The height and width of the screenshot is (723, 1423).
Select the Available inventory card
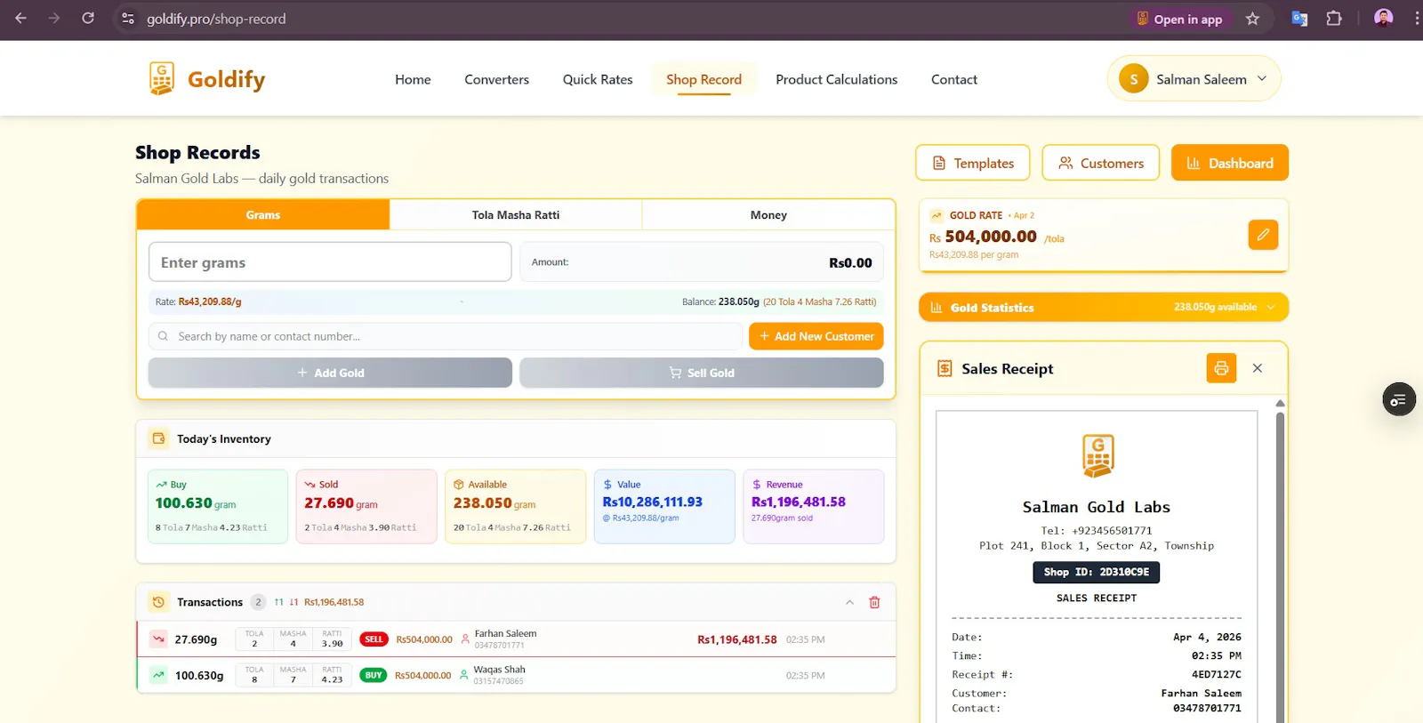coord(516,506)
